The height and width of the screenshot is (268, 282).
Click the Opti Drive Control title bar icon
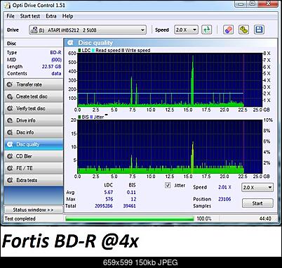(x=7, y=5)
